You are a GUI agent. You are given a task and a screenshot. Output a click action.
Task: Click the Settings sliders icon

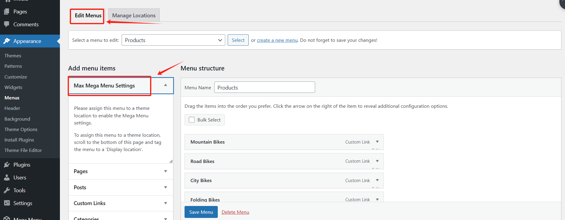7,203
